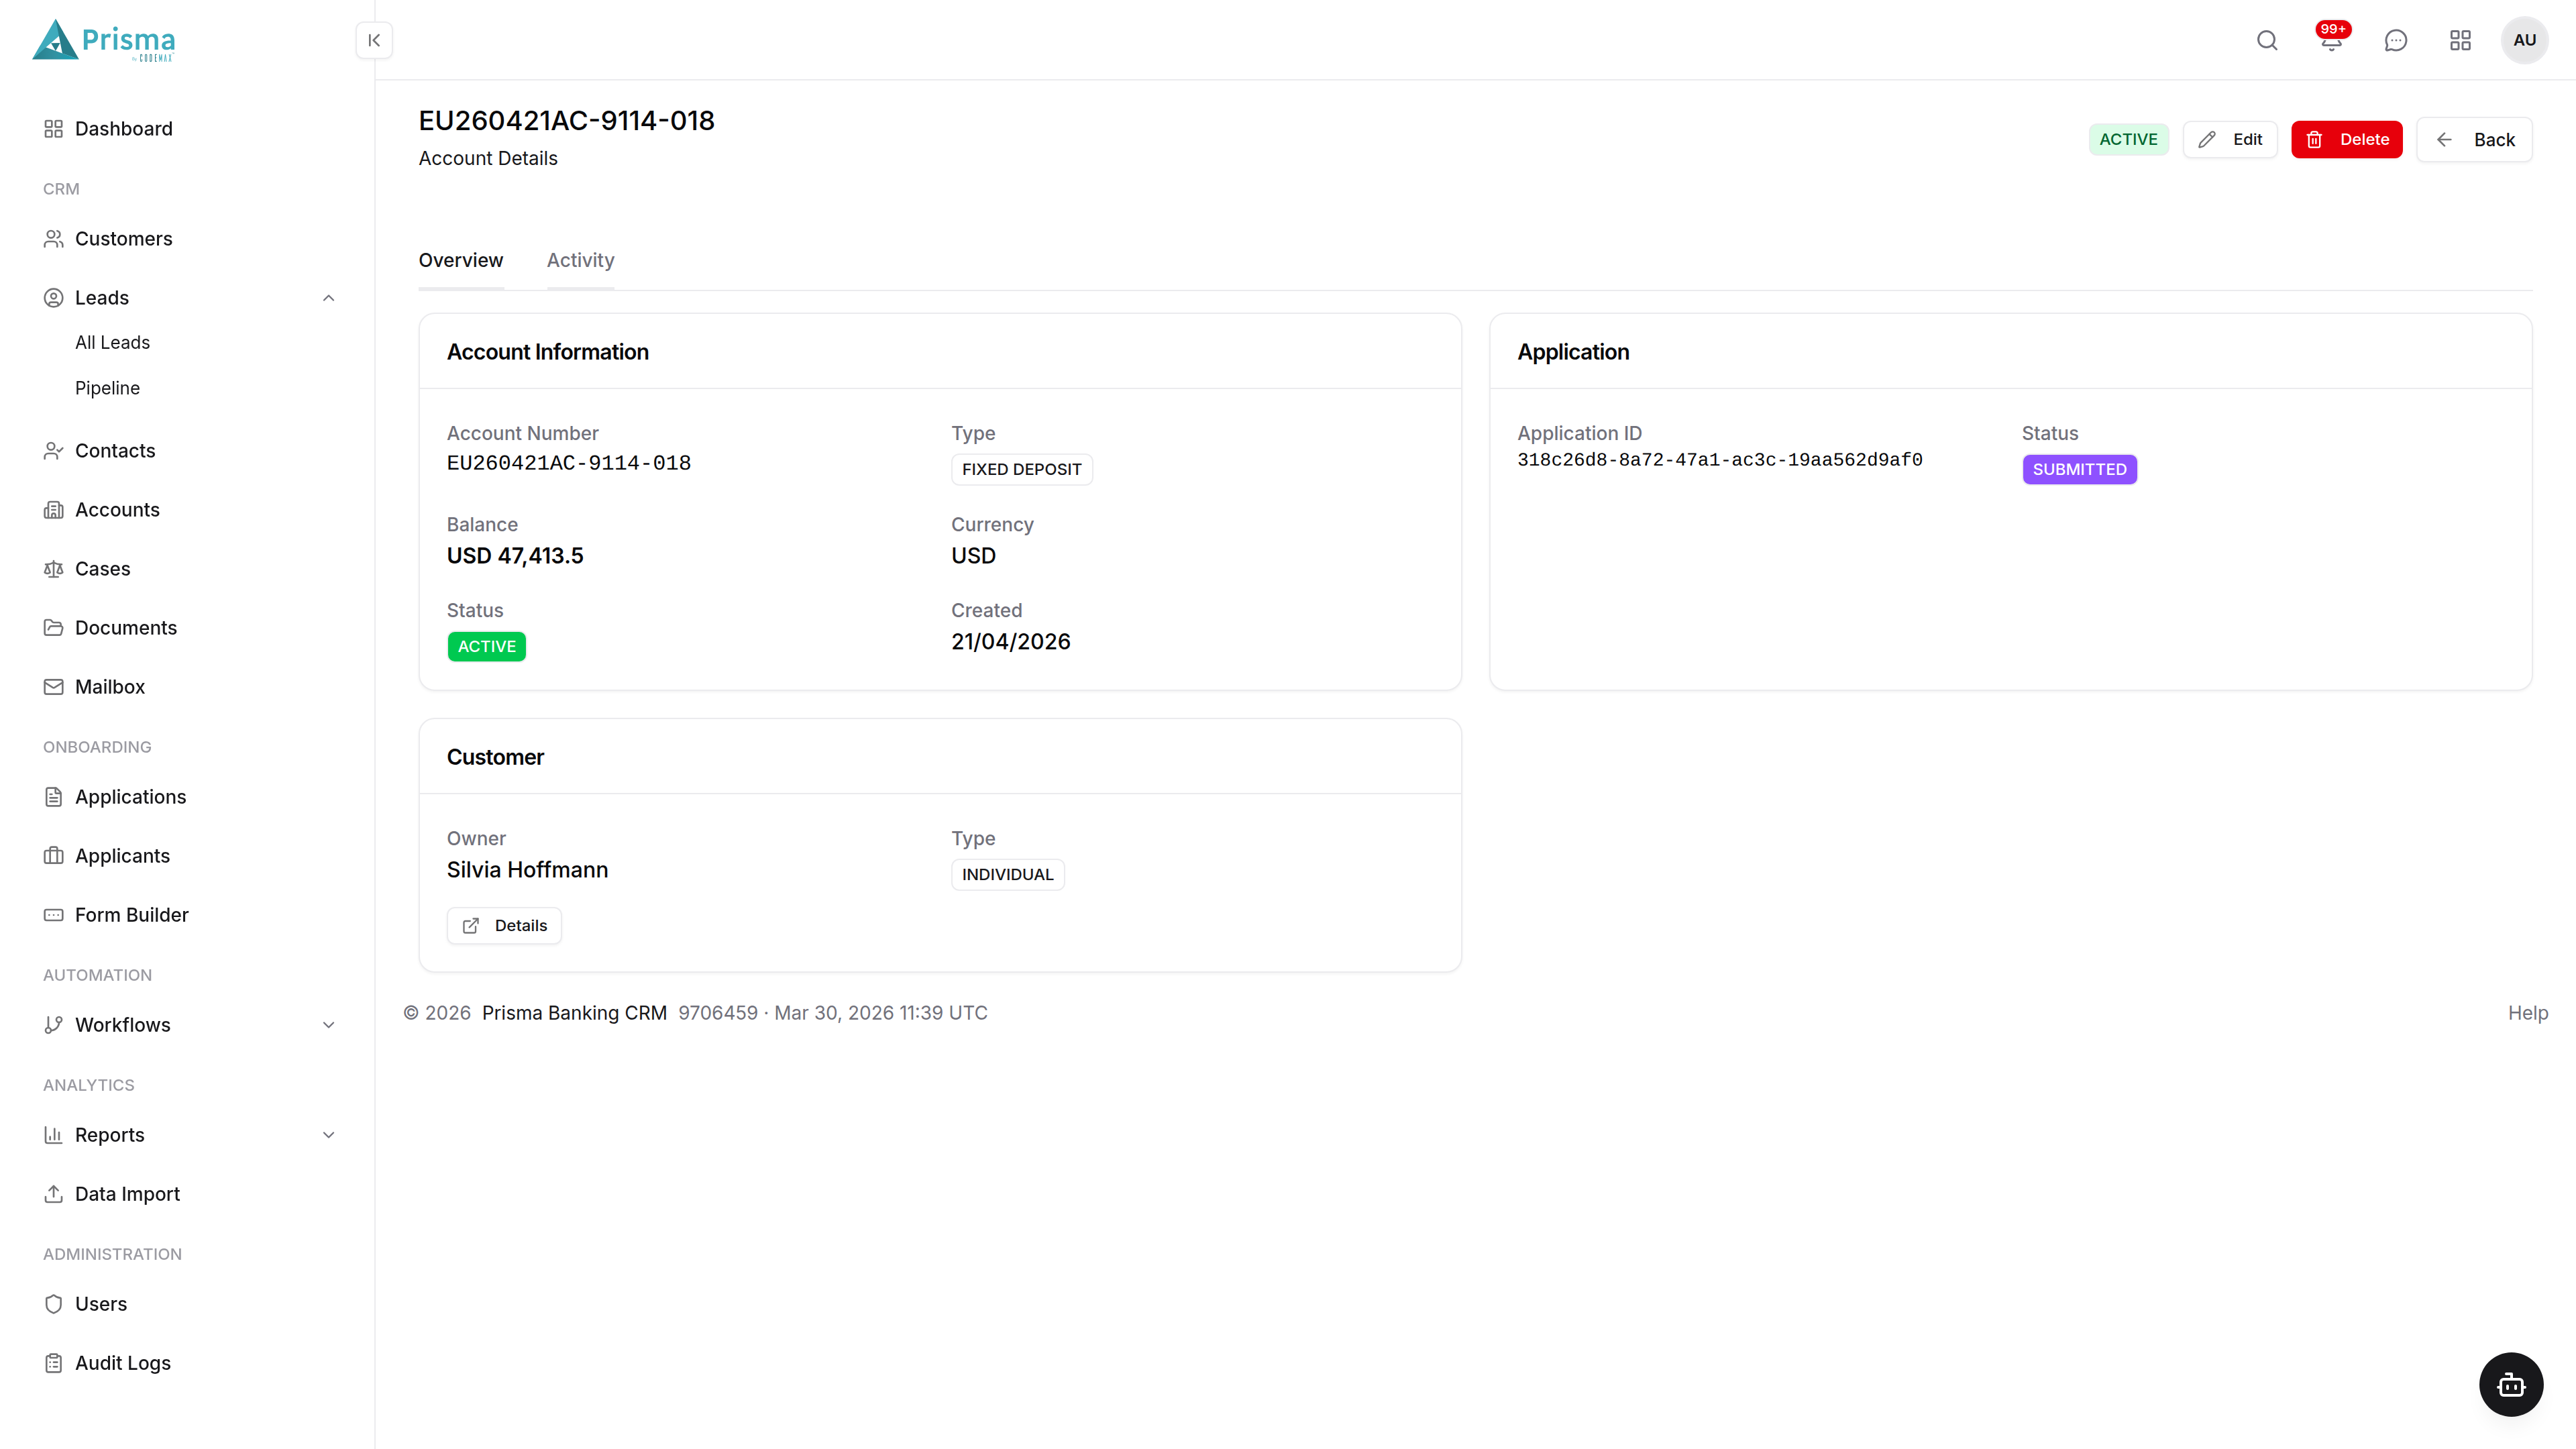Click the Help link in footer

click(2528, 1013)
